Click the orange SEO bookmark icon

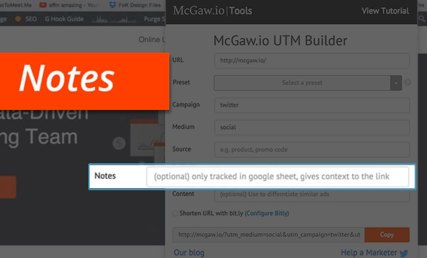pyautogui.click(x=18, y=19)
